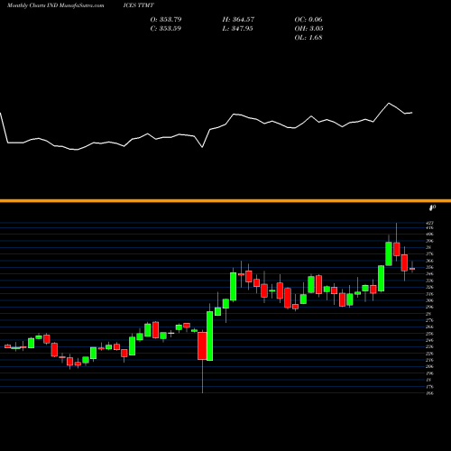This screenshot has width=451, height=451.
Task: Select the high value 'H: 364.57'
Action: point(238,20)
